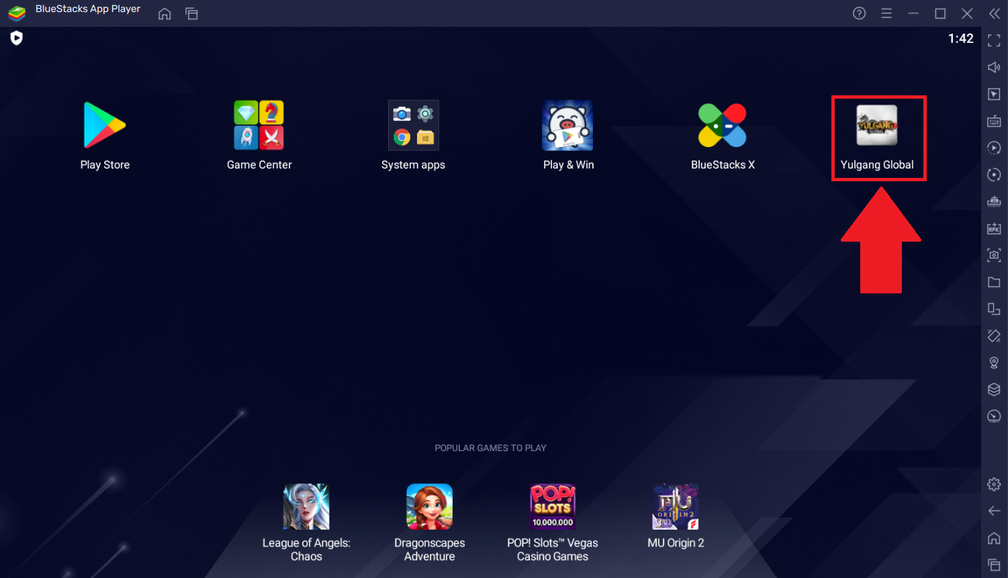
Task: Open MU Origin 2
Action: pos(676,507)
